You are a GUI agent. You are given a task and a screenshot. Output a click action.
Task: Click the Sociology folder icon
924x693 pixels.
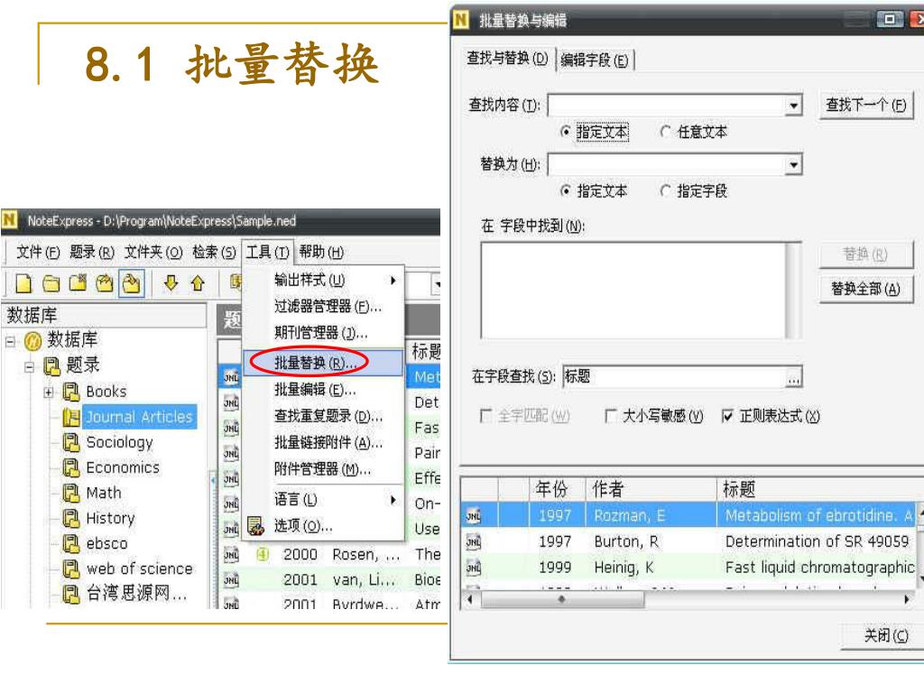[x=71, y=442]
